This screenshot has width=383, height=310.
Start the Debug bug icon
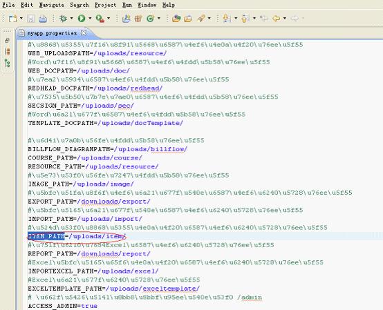[x=64, y=18]
